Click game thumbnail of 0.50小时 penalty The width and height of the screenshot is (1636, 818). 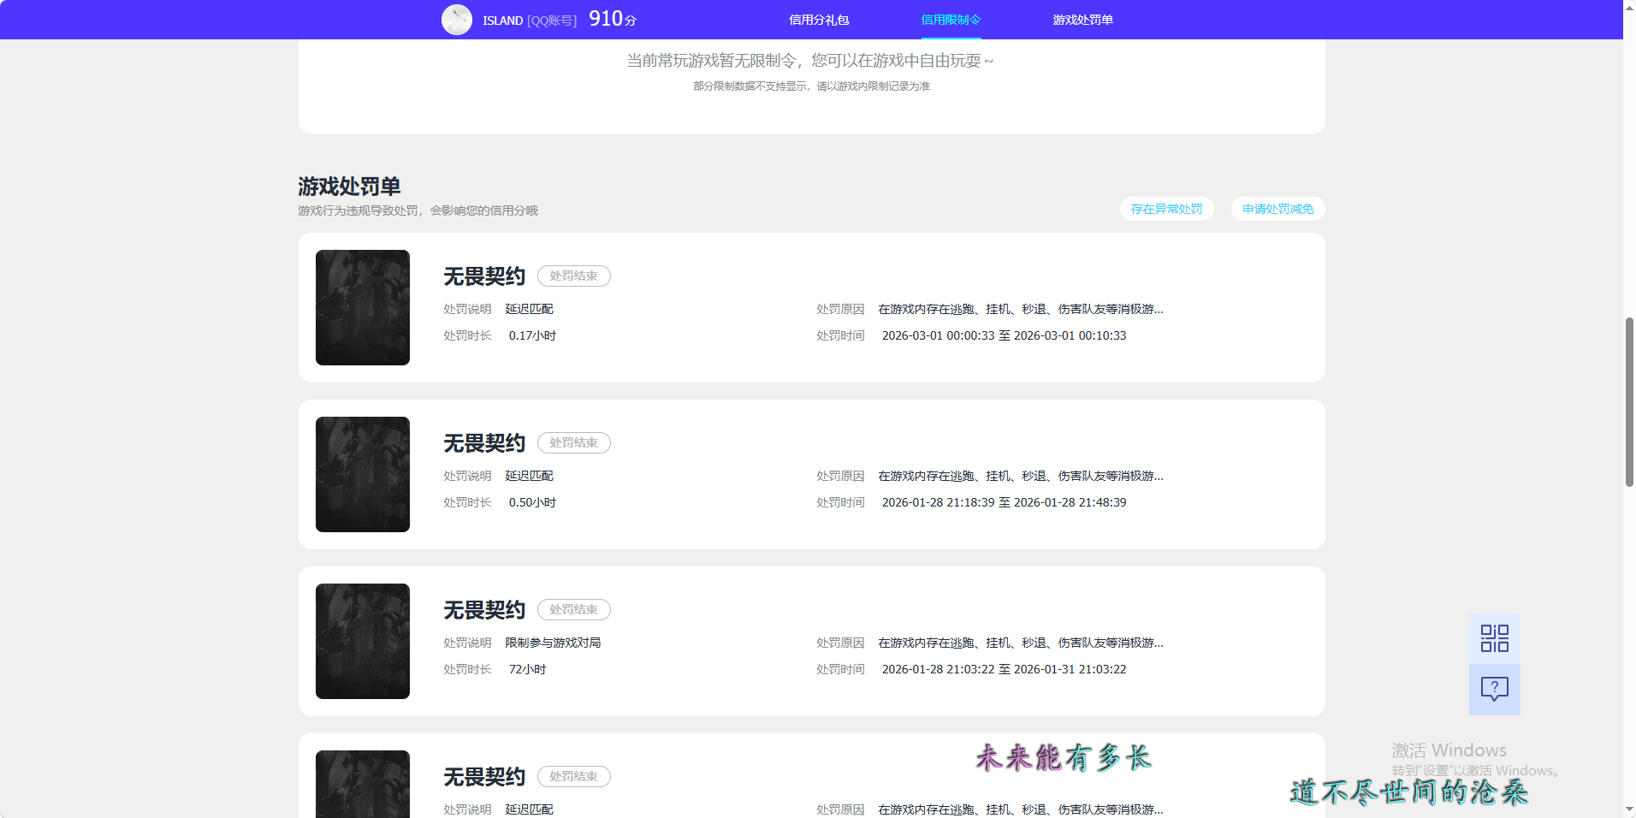click(363, 474)
